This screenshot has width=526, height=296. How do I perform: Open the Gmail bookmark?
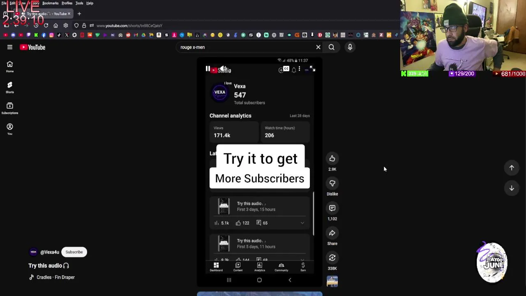pyautogui.click(x=136, y=35)
